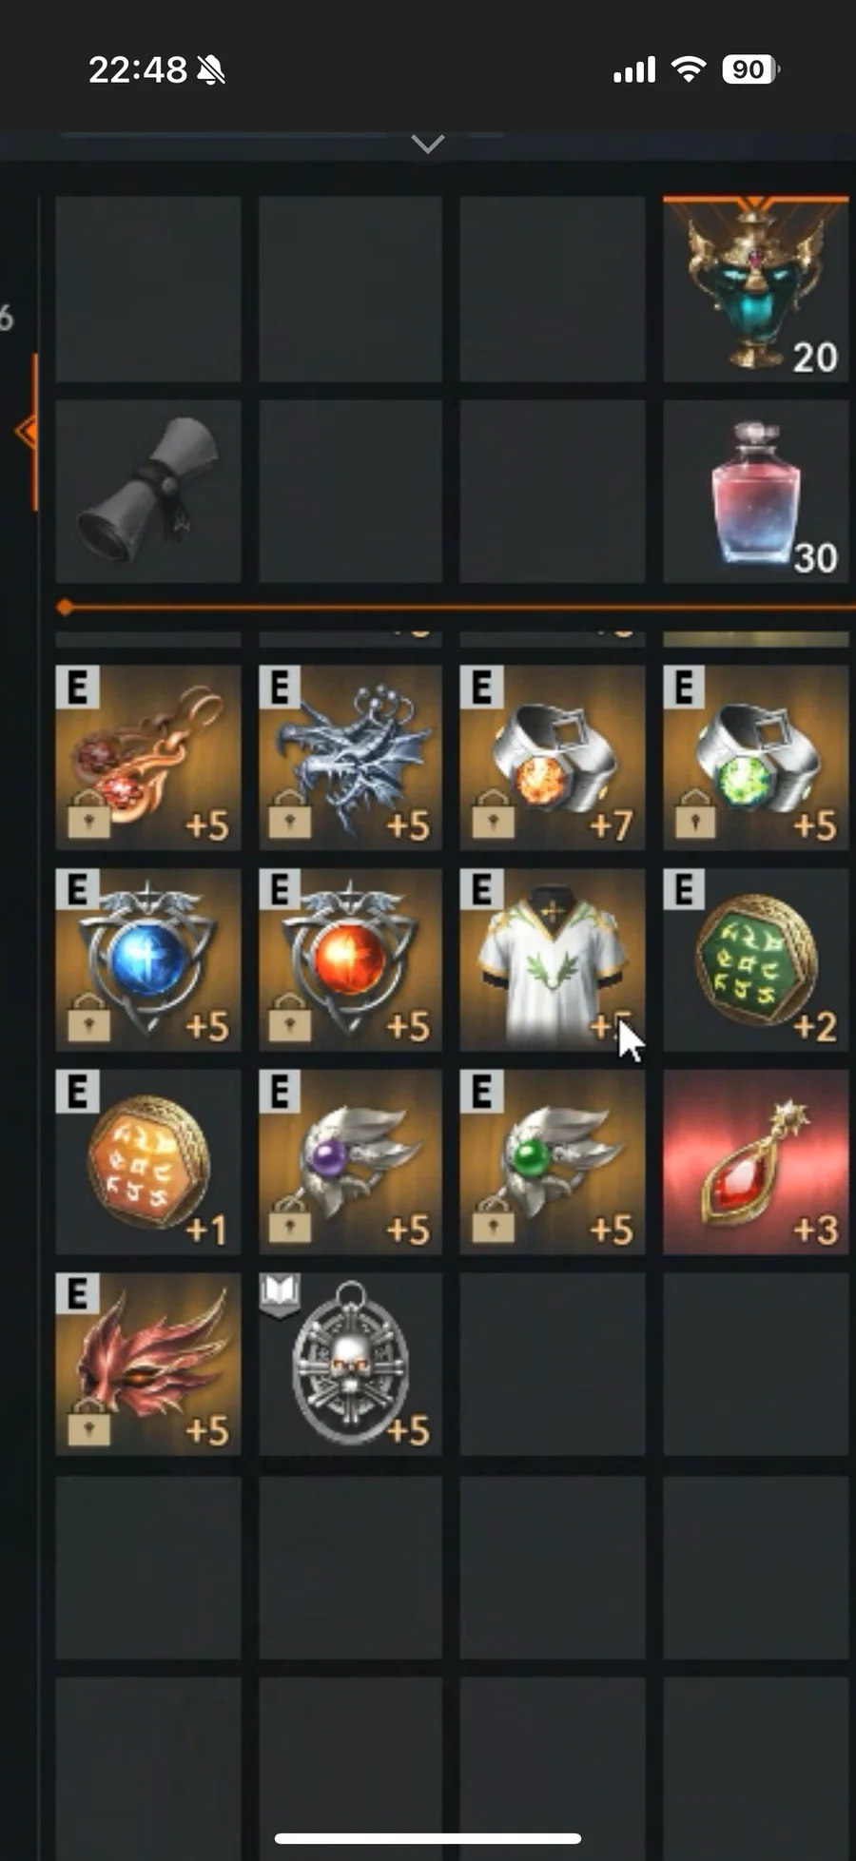Select the red feathered mask +5
This screenshot has width=856, height=1861.
click(148, 1365)
